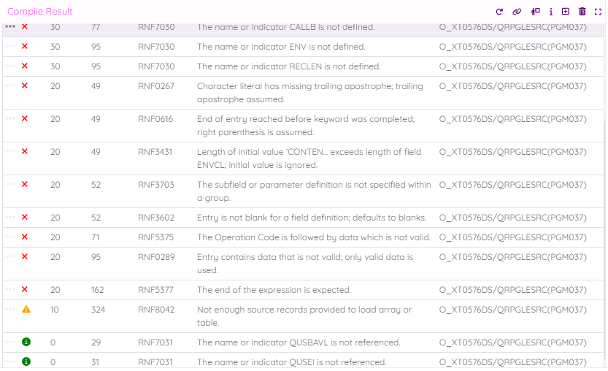
Task: Click red error icon on RNF0267 row
Action: coord(25,86)
